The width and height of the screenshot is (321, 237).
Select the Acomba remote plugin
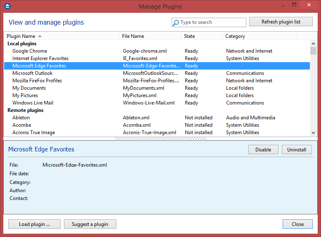pyautogui.click(x=157, y=125)
